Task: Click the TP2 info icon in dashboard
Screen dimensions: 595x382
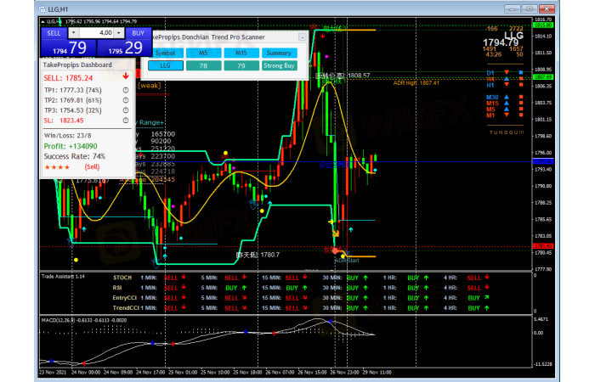Action: [x=125, y=100]
